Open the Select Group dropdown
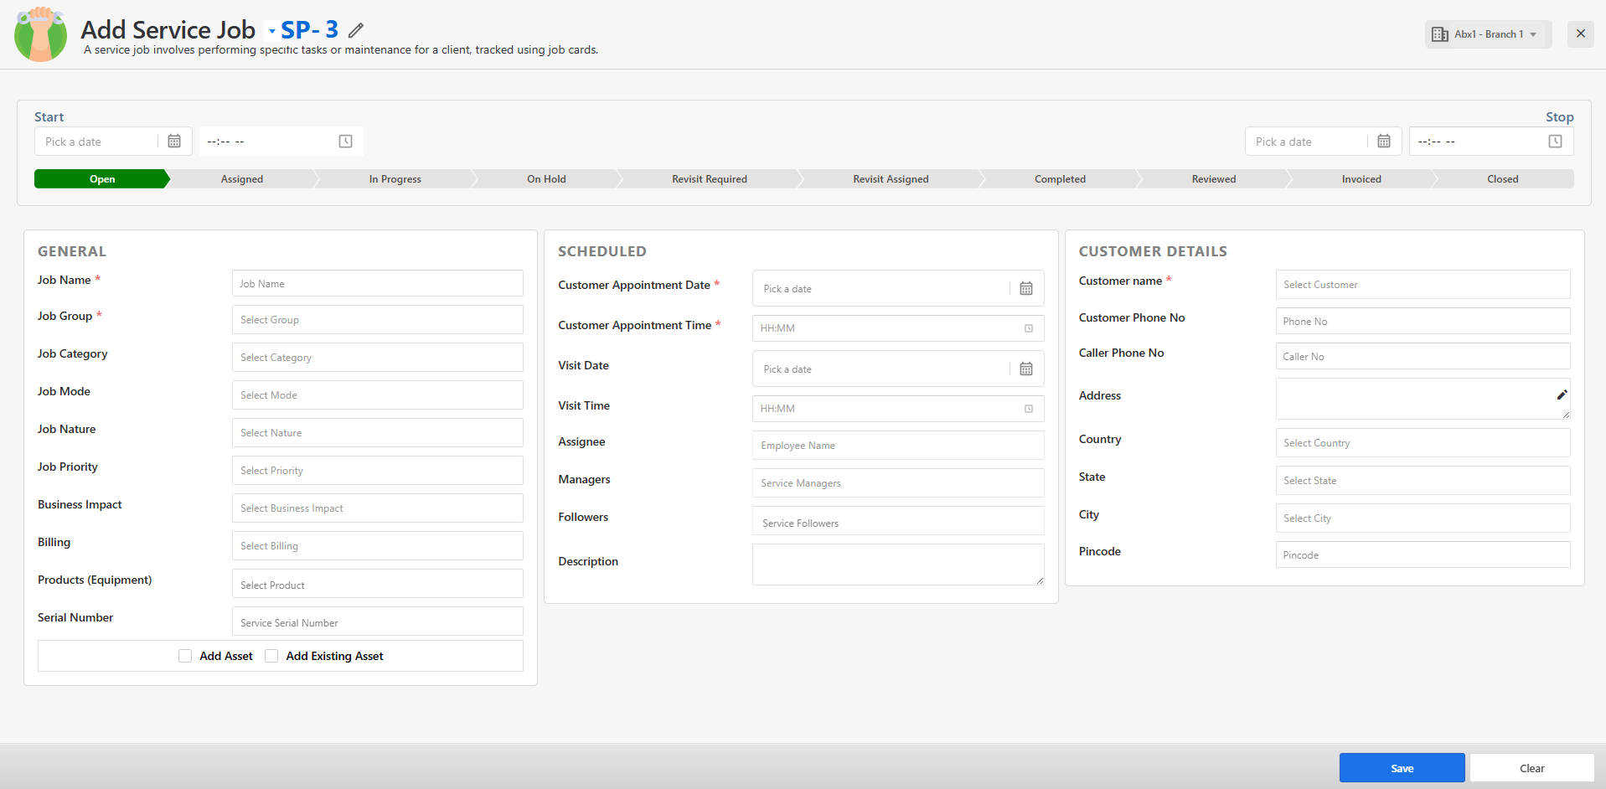The width and height of the screenshot is (1606, 789). coord(377,320)
